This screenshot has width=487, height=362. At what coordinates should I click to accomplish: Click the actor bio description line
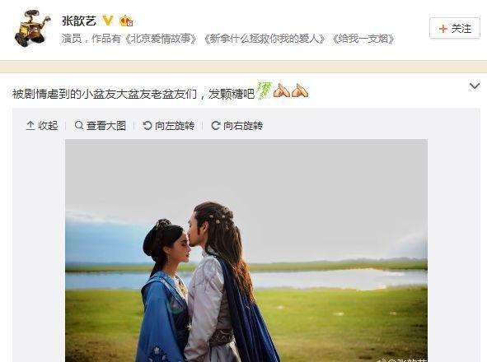tap(228, 39)
